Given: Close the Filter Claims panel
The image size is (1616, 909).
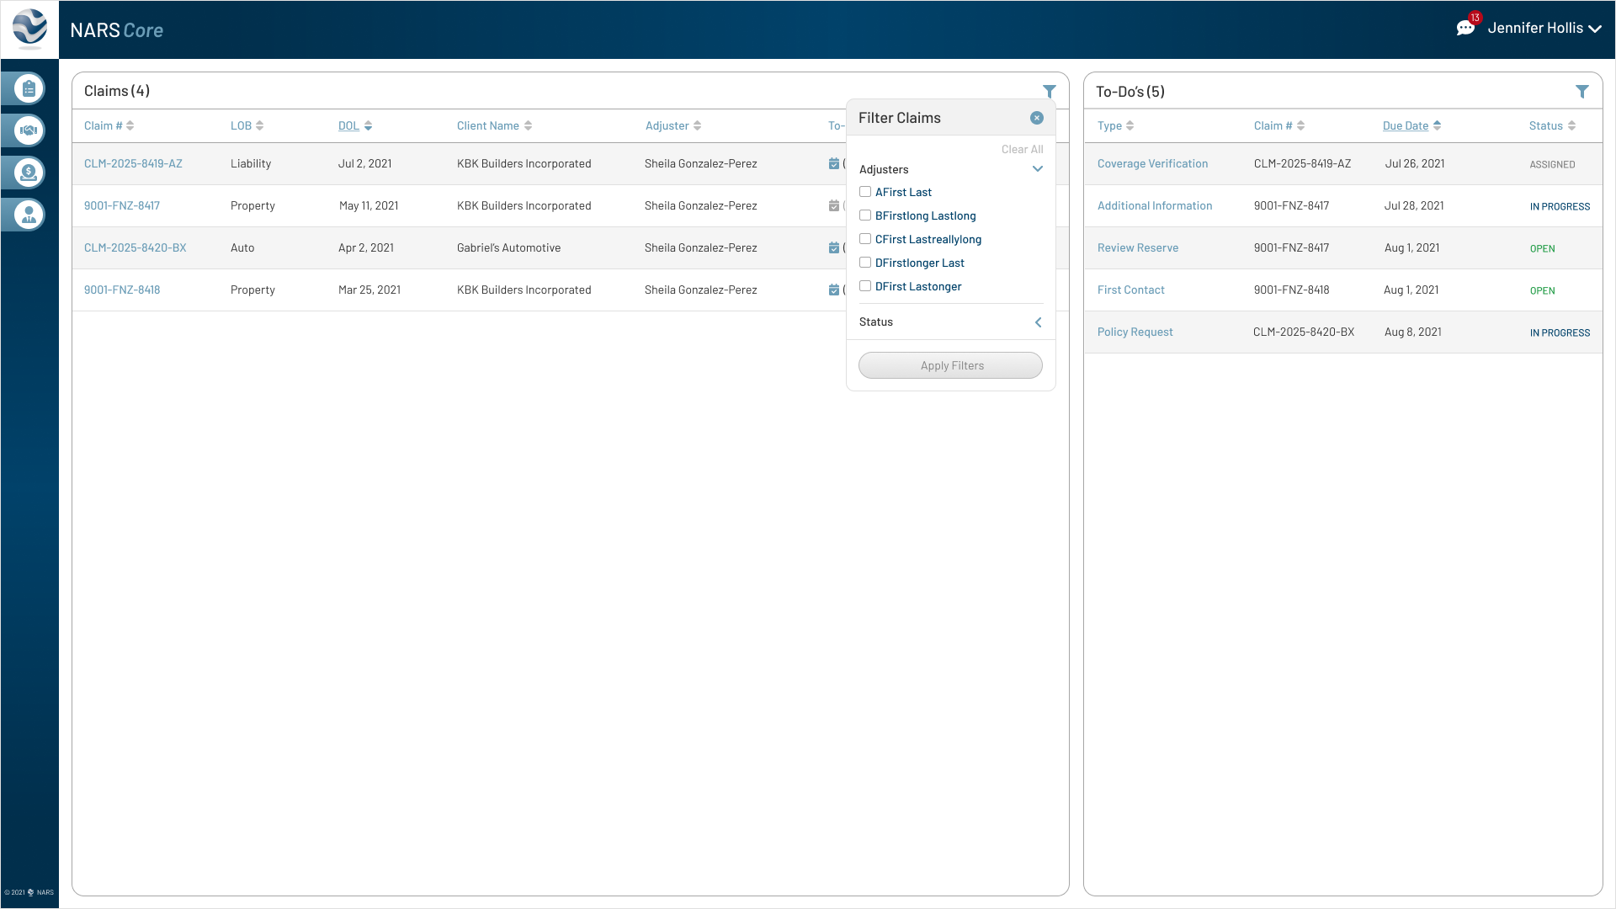Looking at the screenshot, I should coord(1036,118).
